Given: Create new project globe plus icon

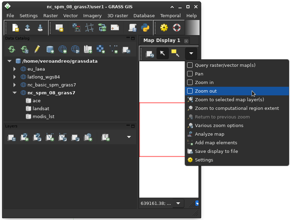Looking at the screenshot, I should coord(63,50).
